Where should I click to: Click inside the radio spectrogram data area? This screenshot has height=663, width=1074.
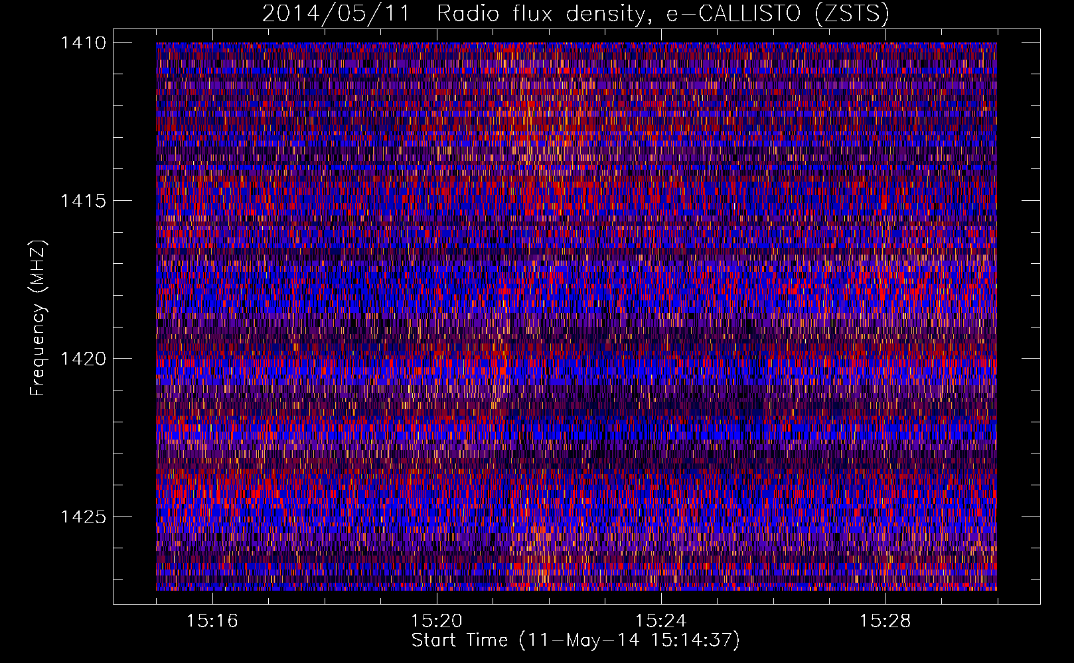tap(576, 316)
